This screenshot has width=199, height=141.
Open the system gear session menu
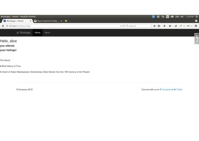(197, 17)
